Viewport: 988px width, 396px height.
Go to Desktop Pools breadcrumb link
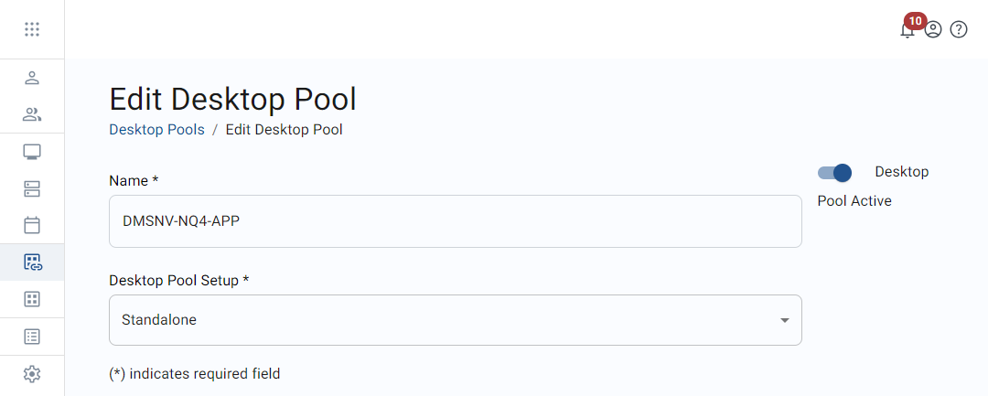pyautogui.click(x=156, y=130)
